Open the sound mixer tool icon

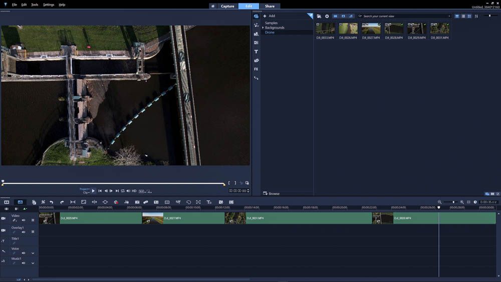[127, 202]
